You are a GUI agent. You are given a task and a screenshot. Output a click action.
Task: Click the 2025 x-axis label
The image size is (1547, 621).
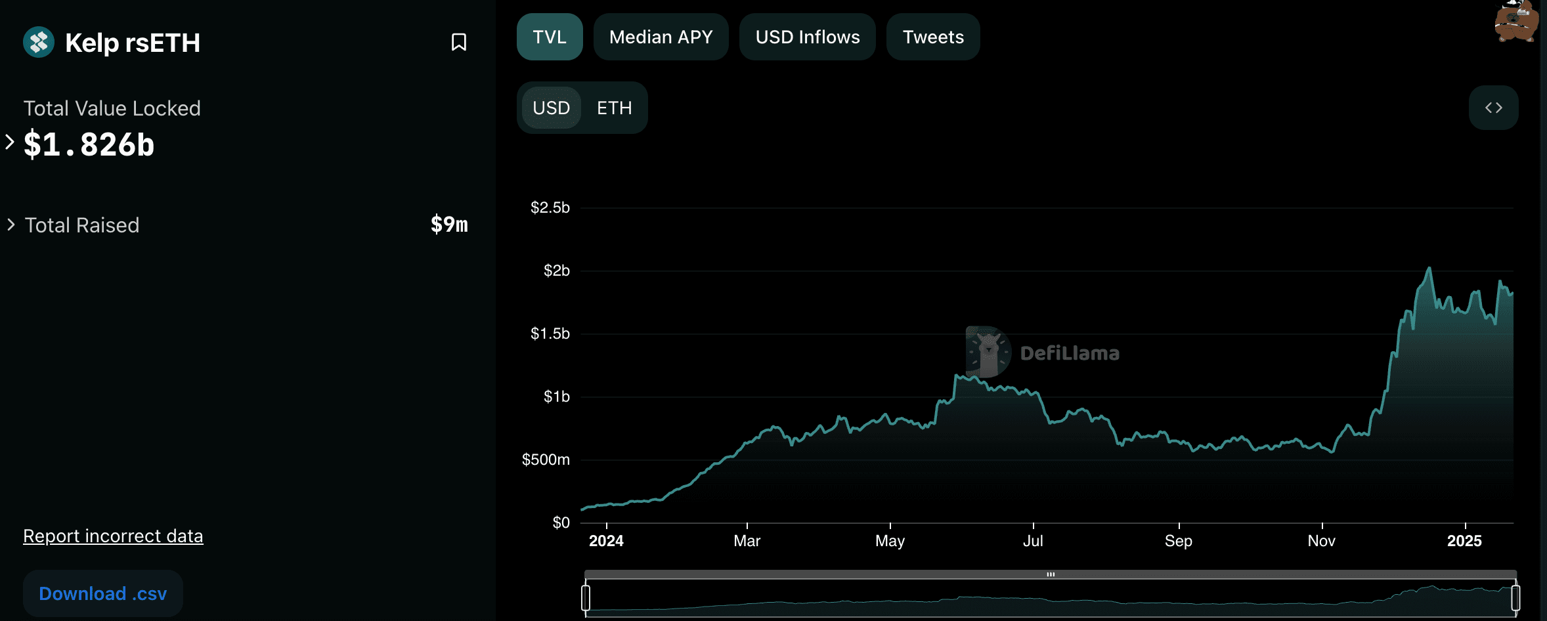(1464, 541)
